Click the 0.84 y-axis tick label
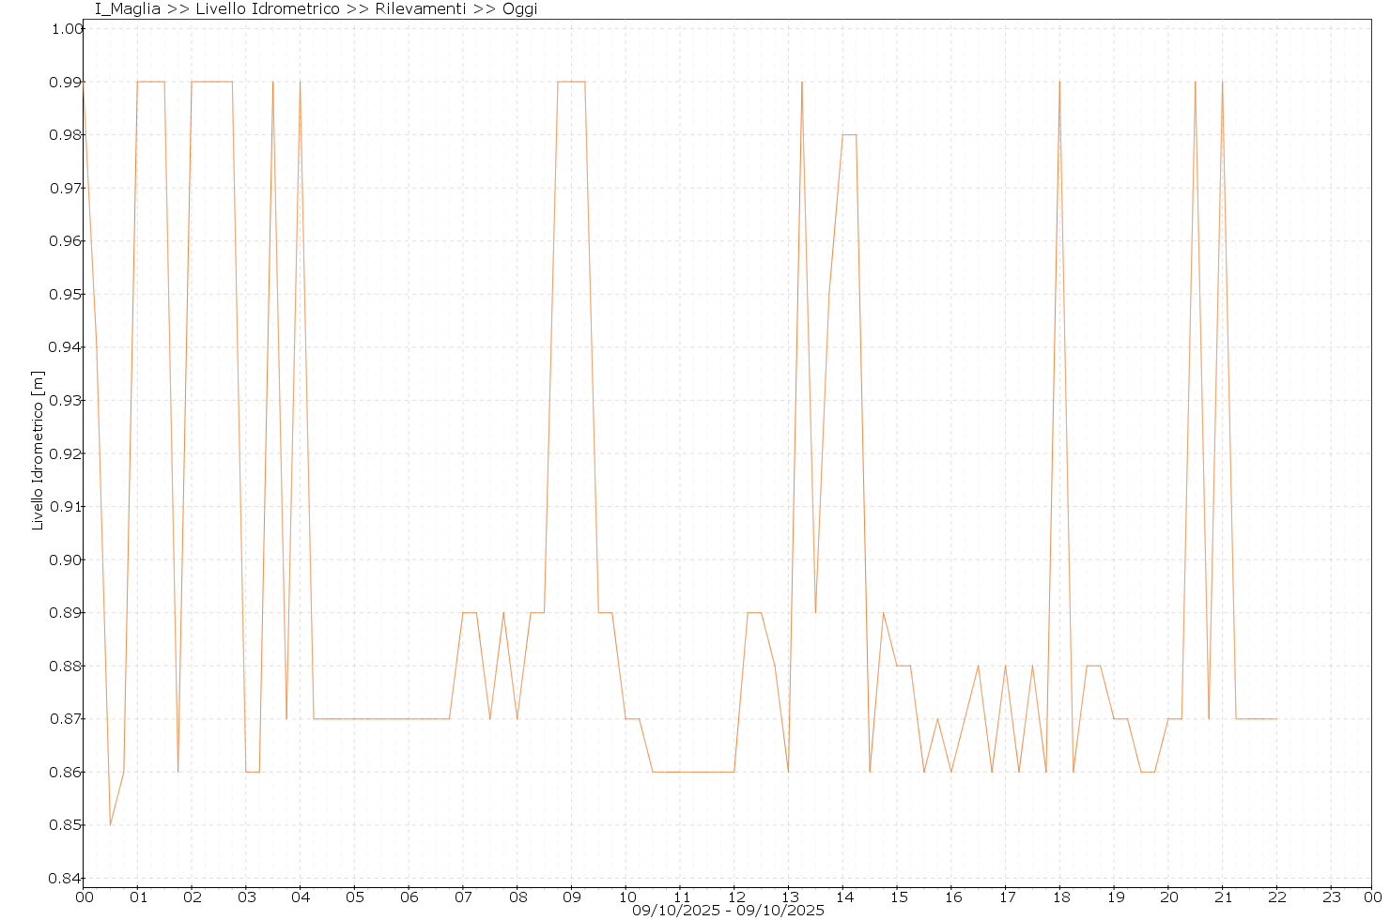 pyautogui.click(x=66, y=879)
